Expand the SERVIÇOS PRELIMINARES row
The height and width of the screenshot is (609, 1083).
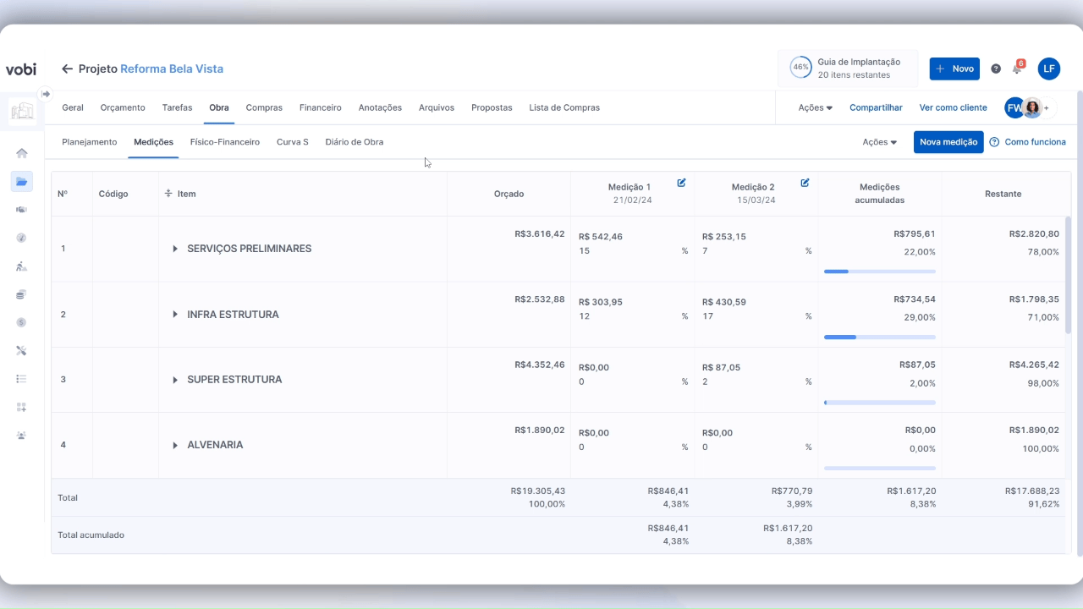coord(175,249)
